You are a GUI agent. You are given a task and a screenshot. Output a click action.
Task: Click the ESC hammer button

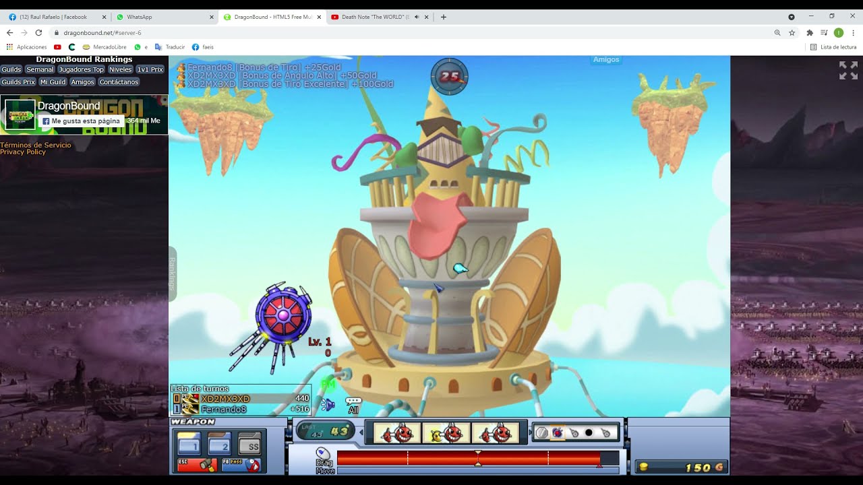coord(197,465)
